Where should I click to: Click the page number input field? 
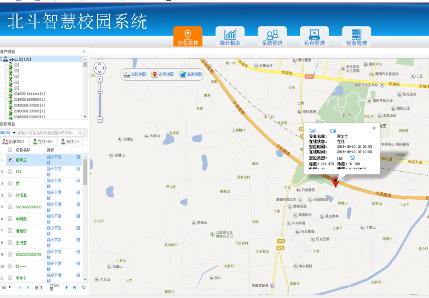(x=44, y=287)
